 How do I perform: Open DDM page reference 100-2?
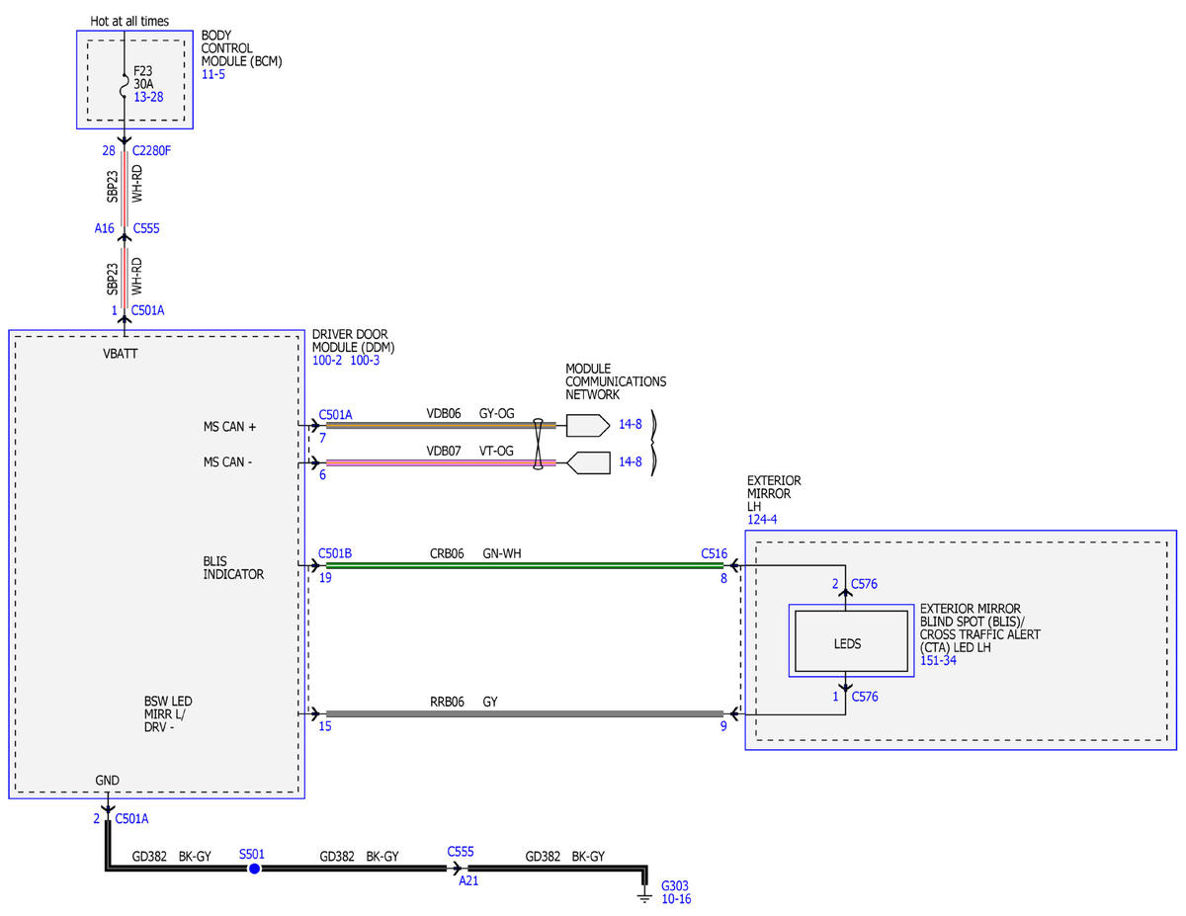[327, 361]
